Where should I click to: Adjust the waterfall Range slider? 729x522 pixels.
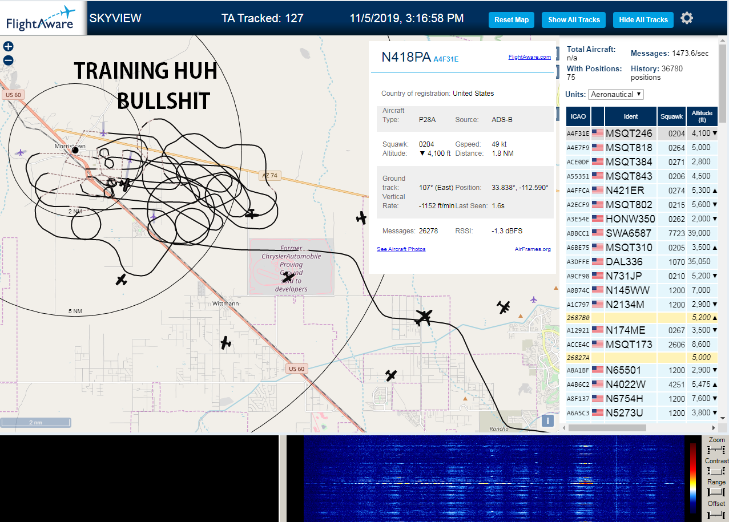point(715,492)
